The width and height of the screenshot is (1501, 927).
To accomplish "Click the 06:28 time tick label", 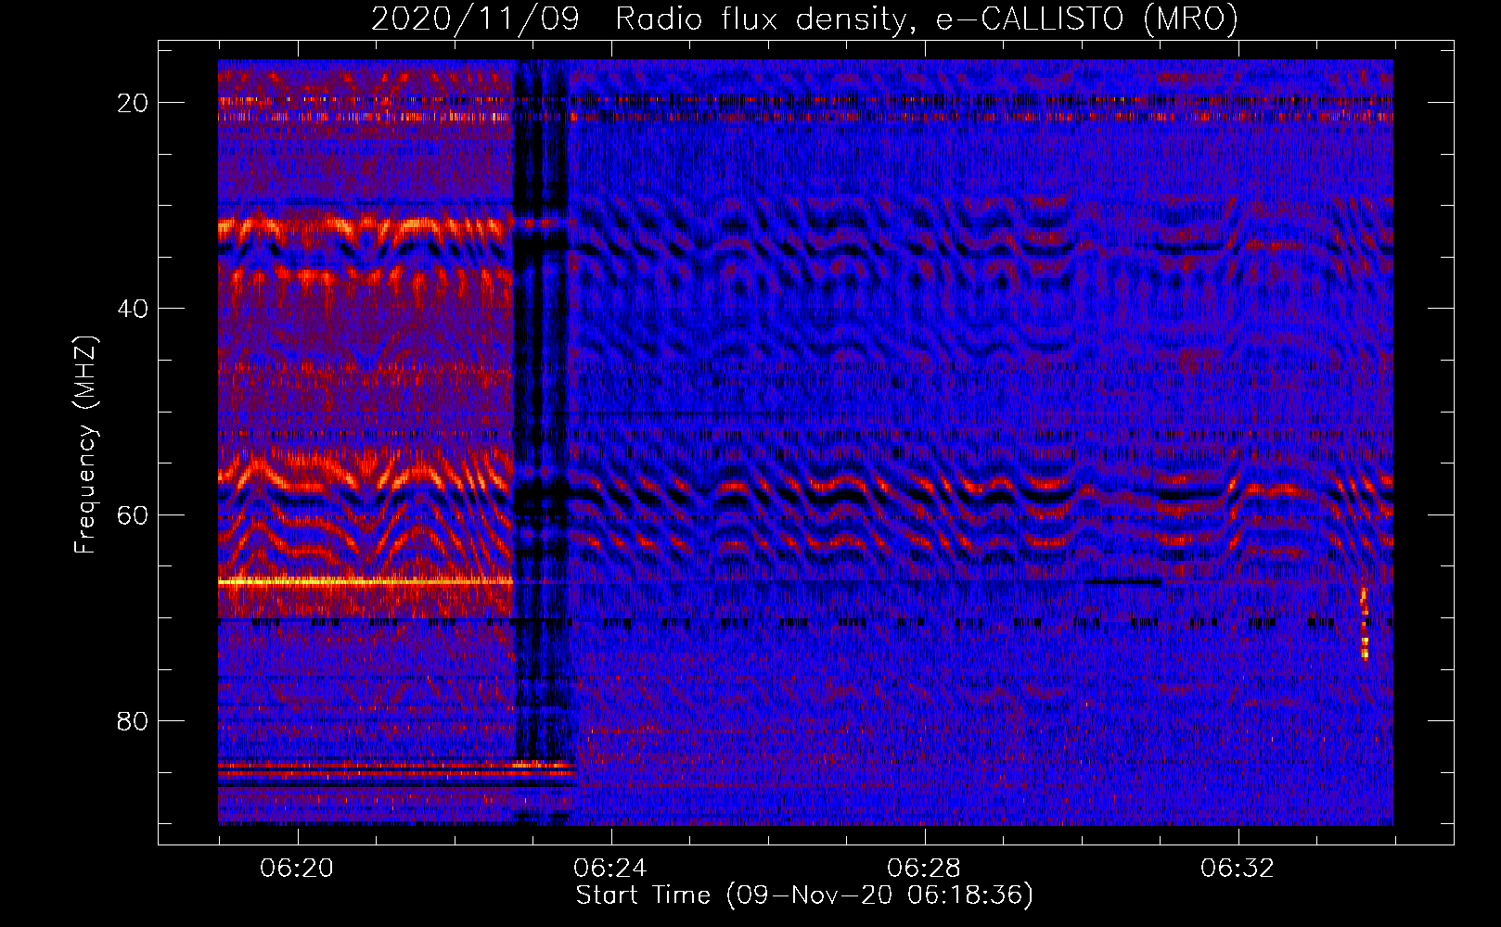I will coord(923,869).
